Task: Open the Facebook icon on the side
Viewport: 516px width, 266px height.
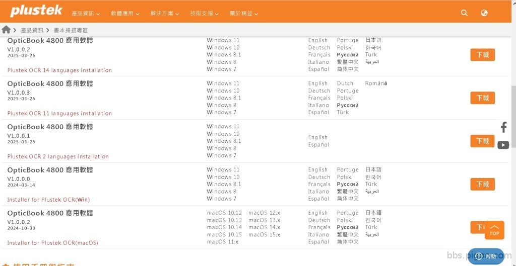Action: tap(503, 127)
